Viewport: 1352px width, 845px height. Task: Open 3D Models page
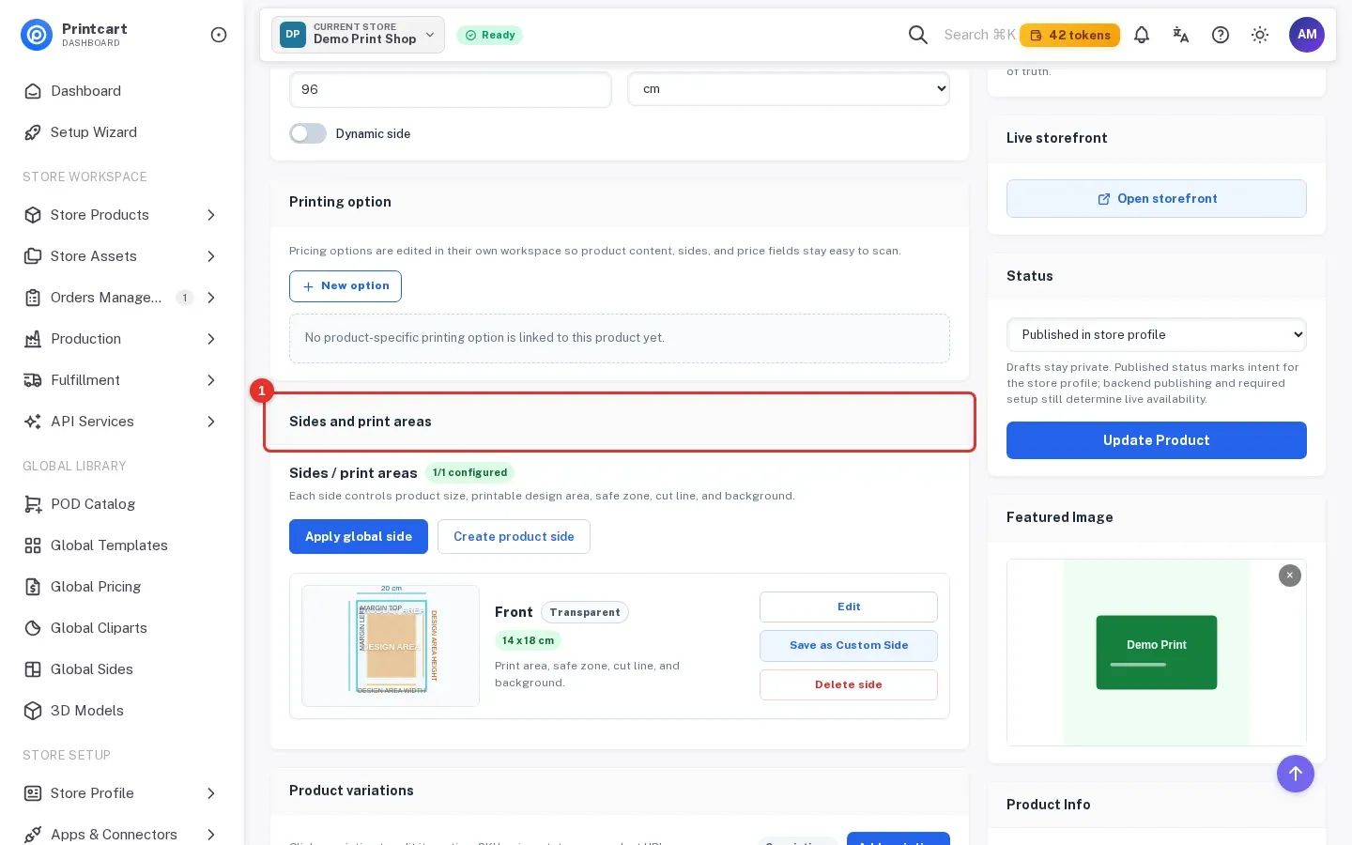(122, 711)
